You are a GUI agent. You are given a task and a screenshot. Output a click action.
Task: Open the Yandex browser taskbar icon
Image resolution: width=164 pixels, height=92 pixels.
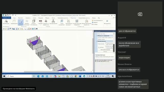51,76
